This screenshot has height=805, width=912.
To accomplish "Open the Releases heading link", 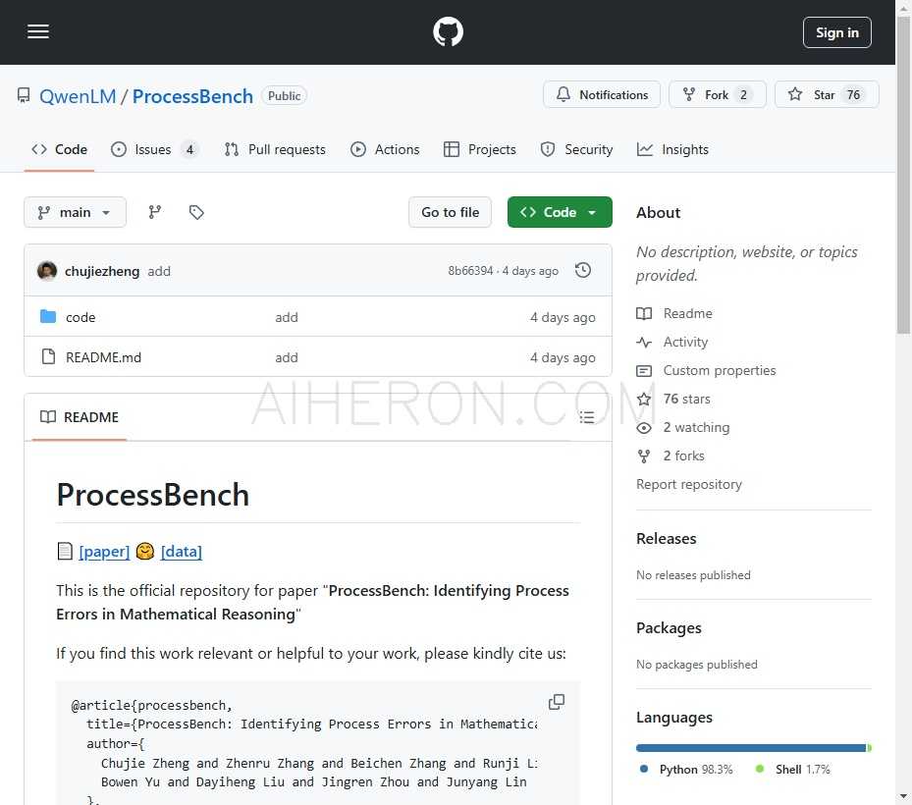I will click(x=666, y=539).
